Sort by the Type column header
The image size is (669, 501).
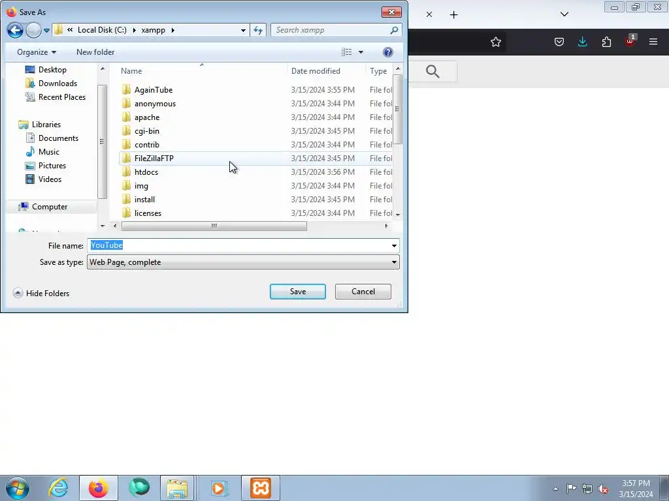[378, 70]
